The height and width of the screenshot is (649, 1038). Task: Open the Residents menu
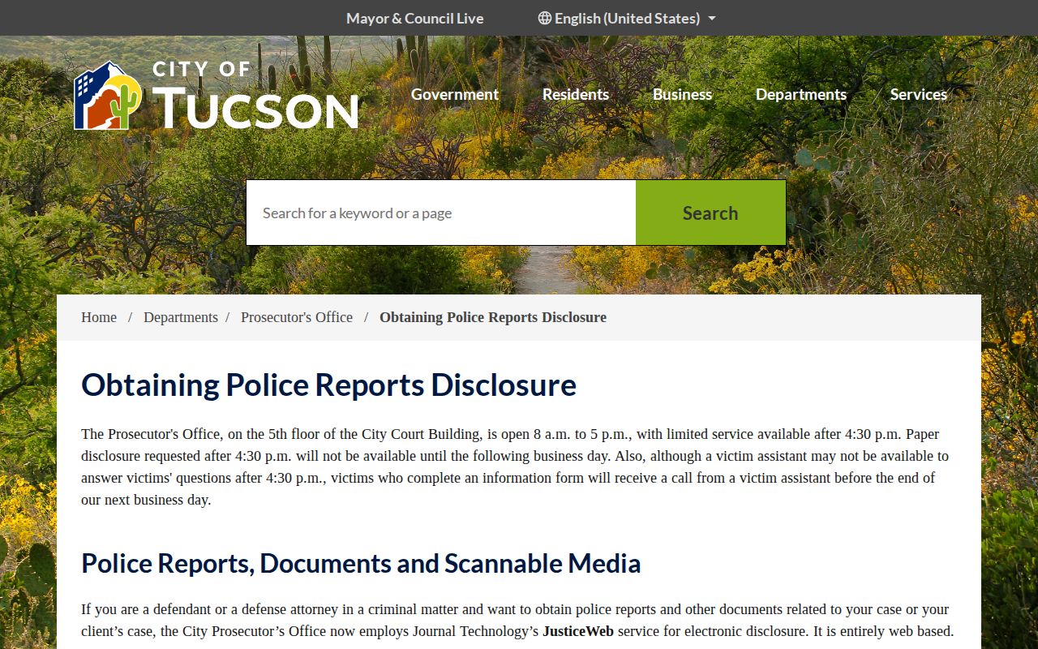pos(576,94)
